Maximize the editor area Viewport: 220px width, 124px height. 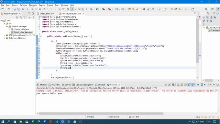[x=198, y=14]
